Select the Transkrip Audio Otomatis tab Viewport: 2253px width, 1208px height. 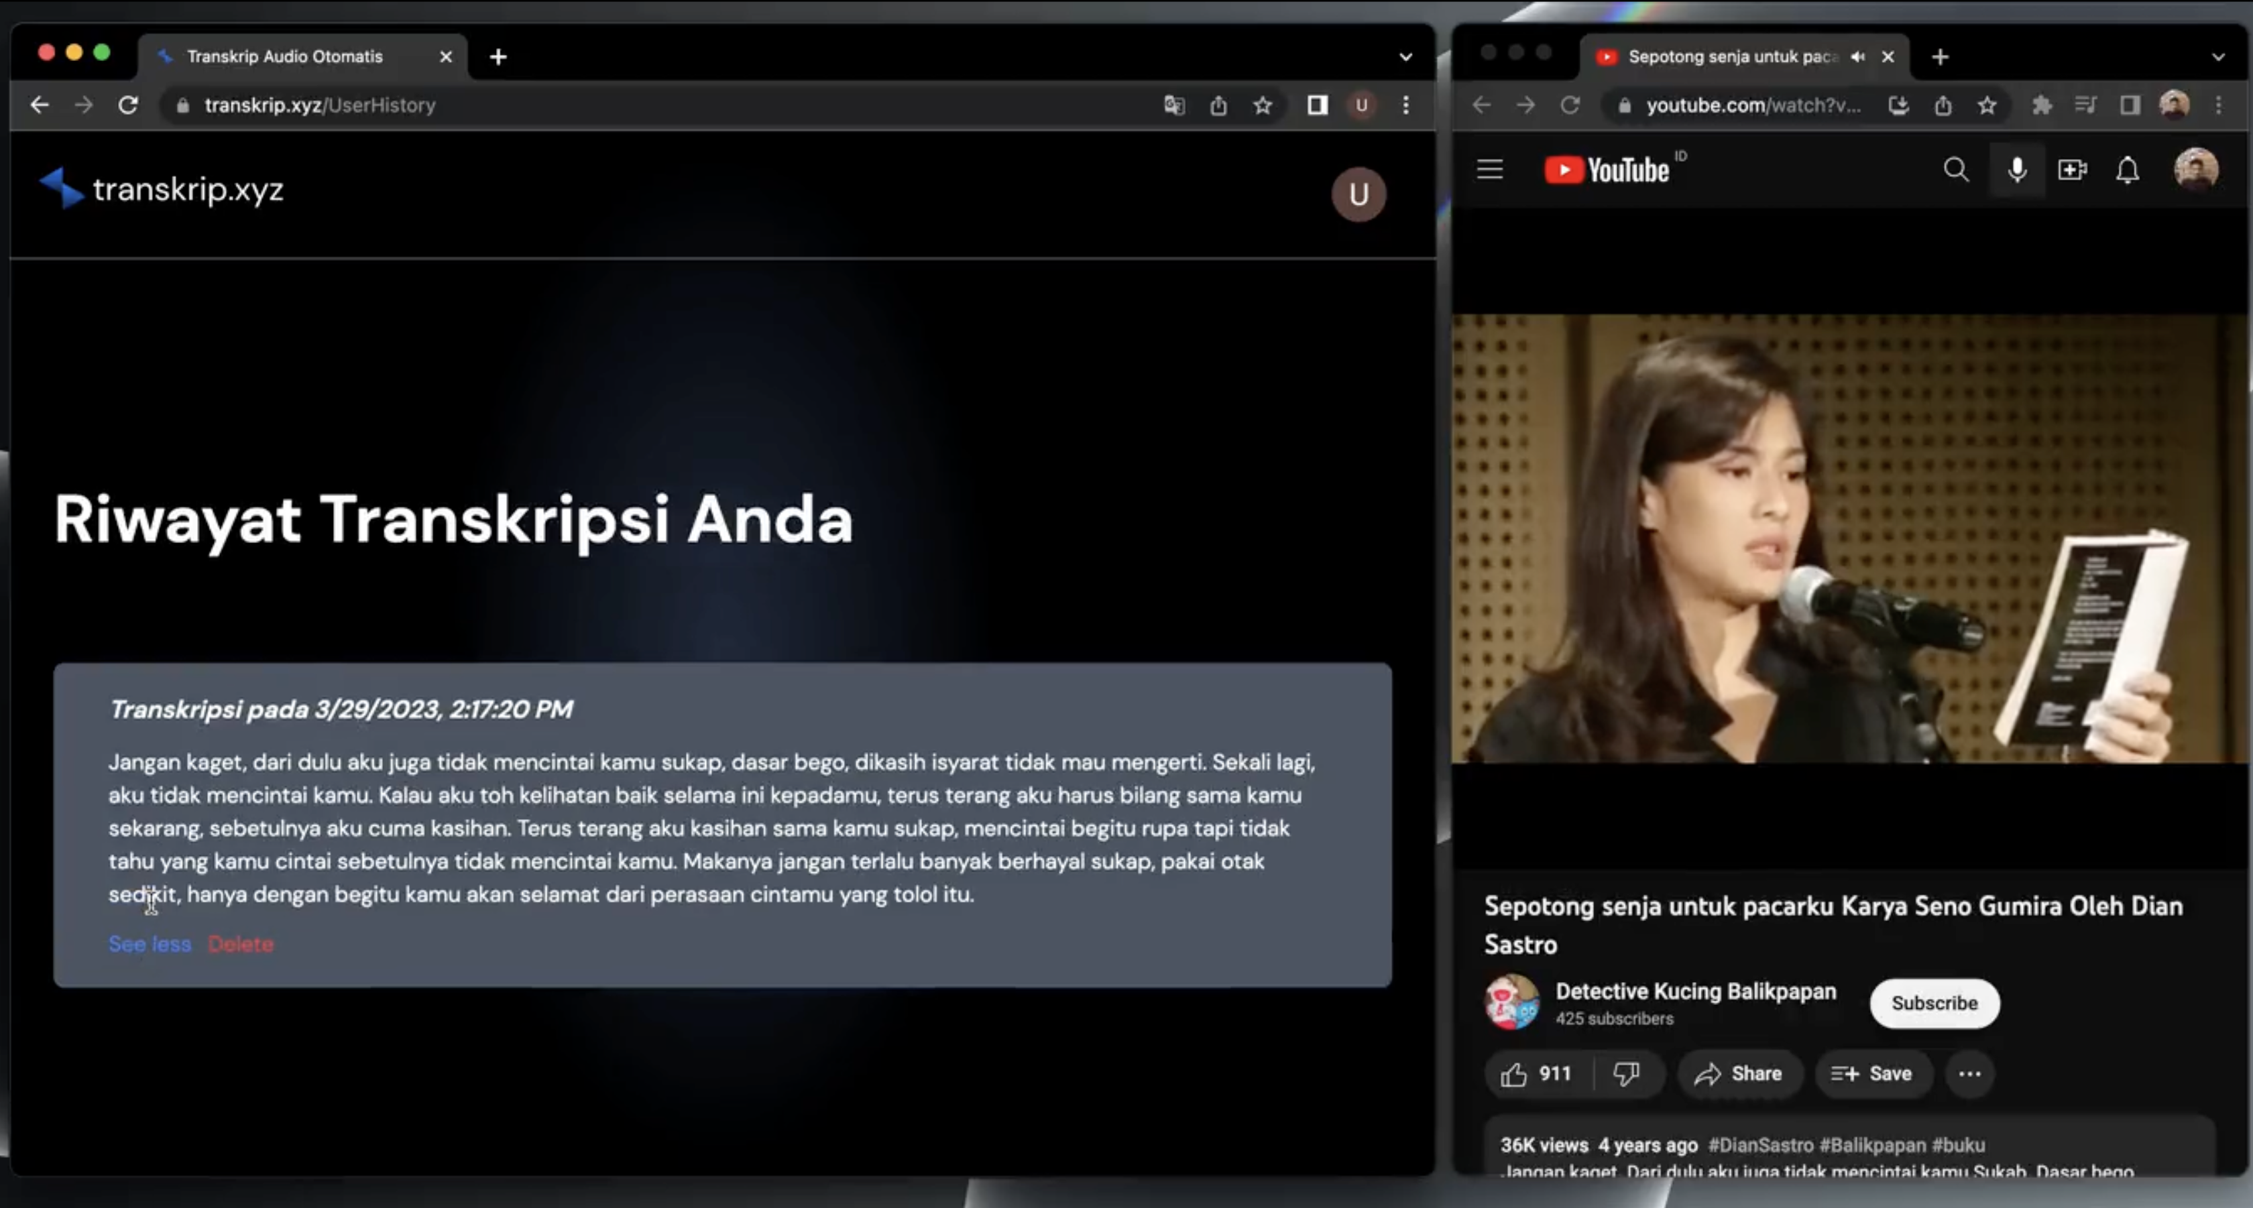tap(302, 57)
